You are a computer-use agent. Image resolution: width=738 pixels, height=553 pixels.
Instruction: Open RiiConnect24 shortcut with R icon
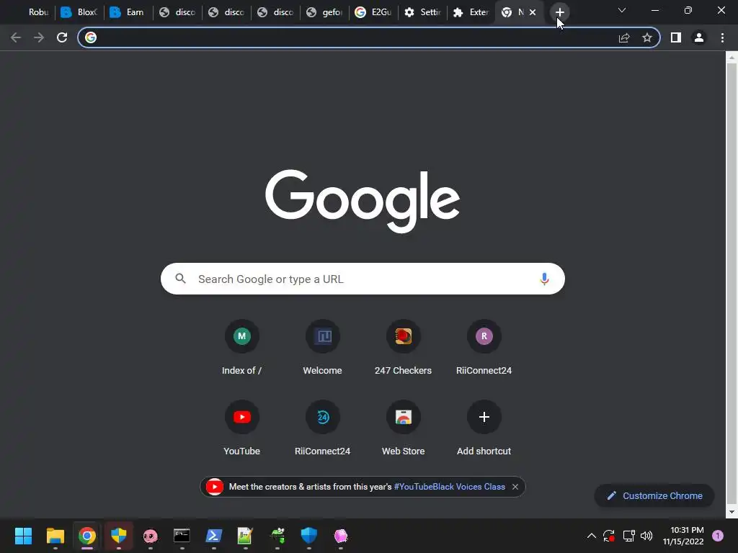point(484,348)
